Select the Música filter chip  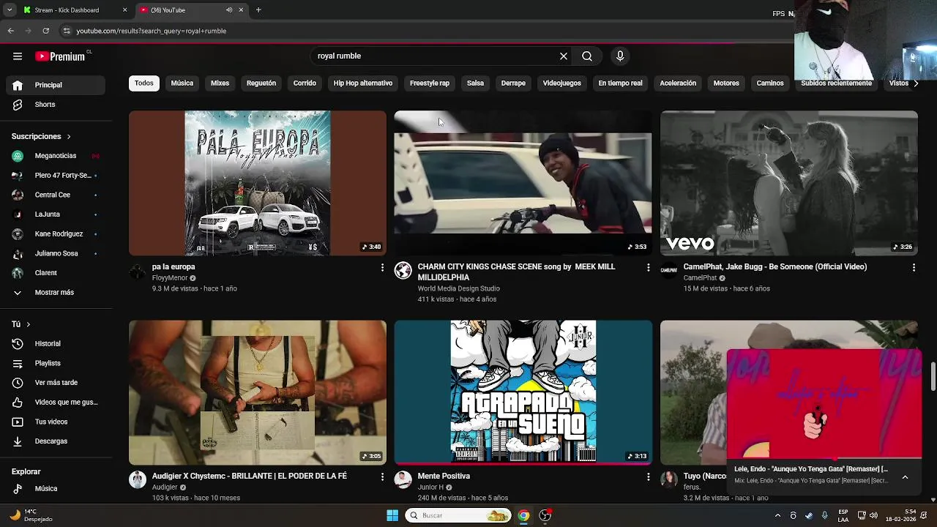click(182, 83)
